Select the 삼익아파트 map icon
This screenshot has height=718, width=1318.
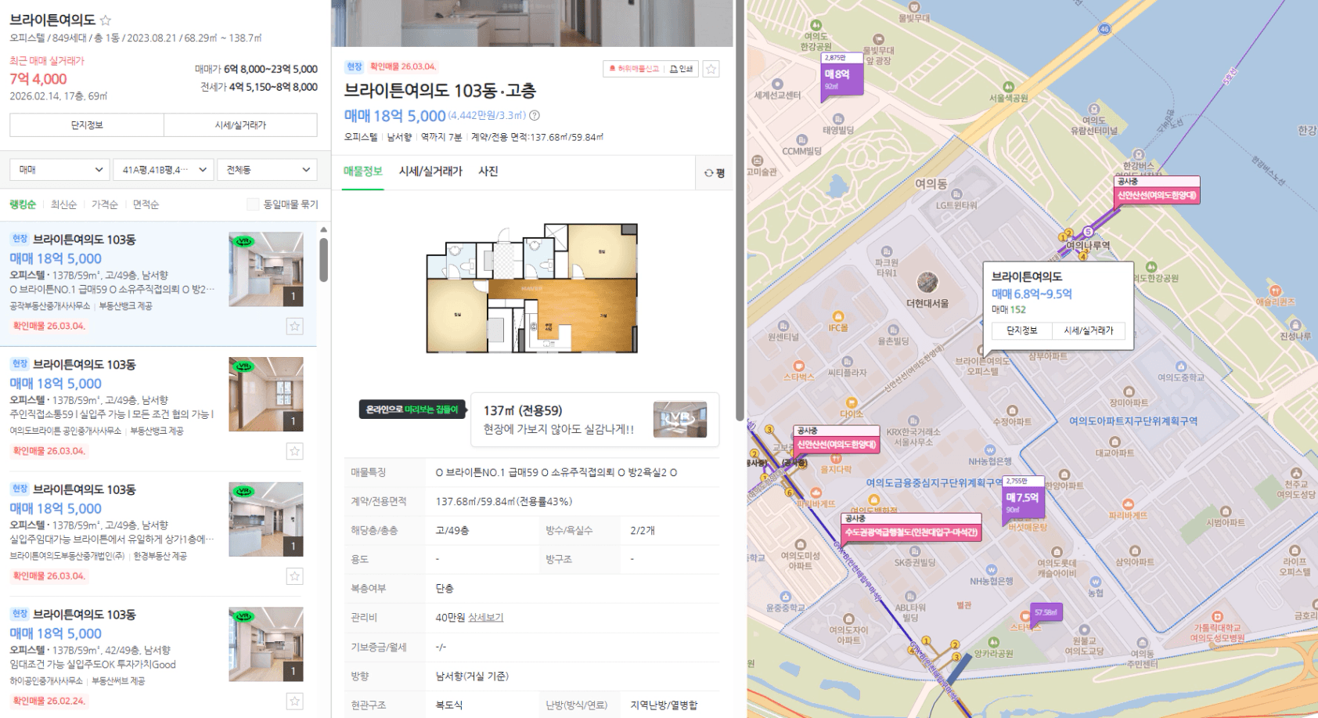[x=1135, y=551]
